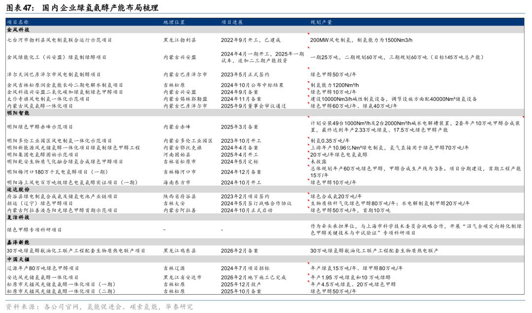Click '辽源年产80万吨绿色甲醇项目' project name
The height and width of the screenshot is (313, 532).
tap(43, 268)
